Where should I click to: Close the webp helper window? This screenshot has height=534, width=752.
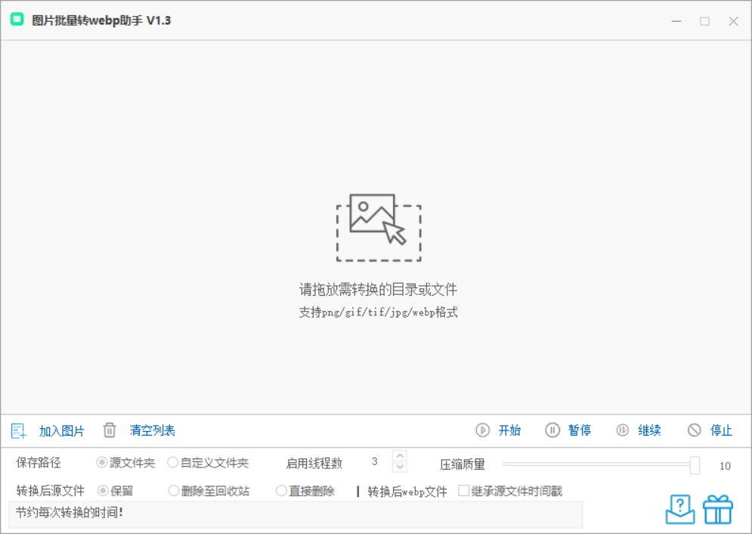click(x=733, y=21)
